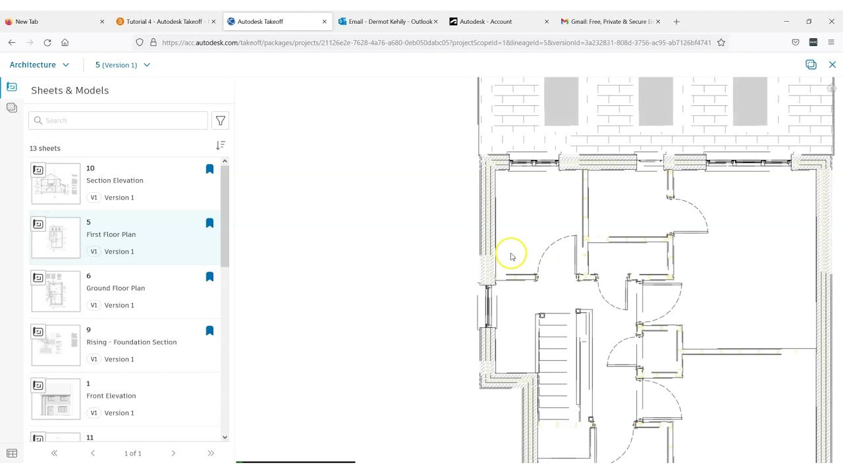Select the Section Elevation sheet title
Viewport: 843px width, 474px height.
point(115,180)
